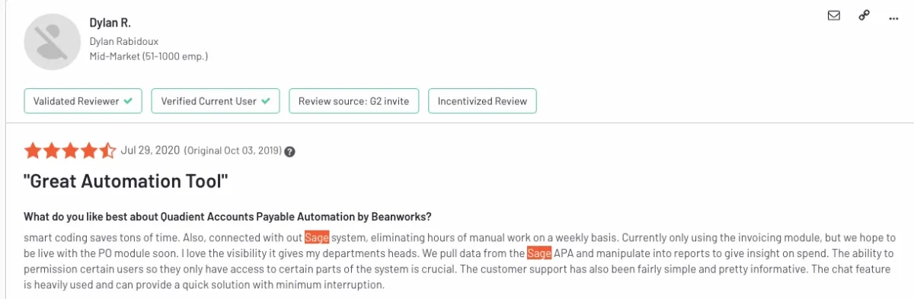Click the checkmark in Verified Current User badge
The height and width of the screenshot is (299, 914).
click(x=265, y=100)
